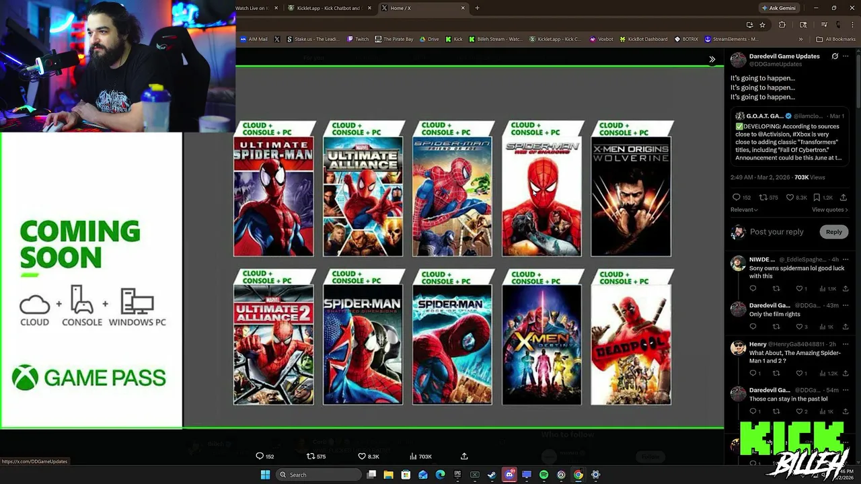Open Spotify from the taskbar
Image resolution: width=861 pixels, height=484 pixels.
tap(544, 475)
